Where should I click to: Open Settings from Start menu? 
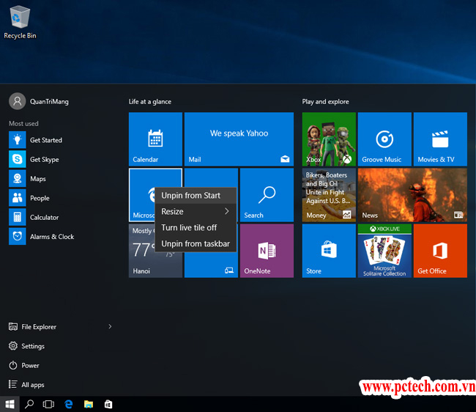(32, 346)
